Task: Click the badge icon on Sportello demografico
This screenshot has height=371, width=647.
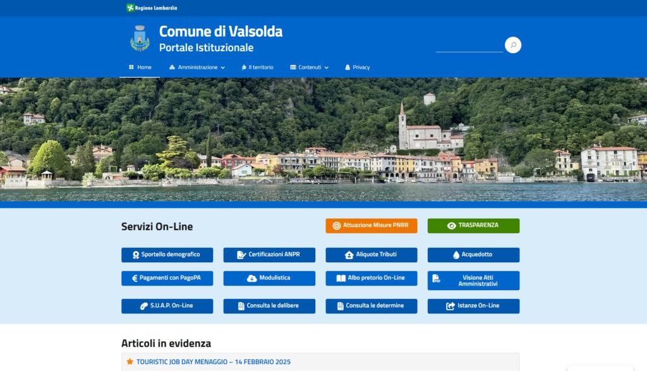Action: coord(136,255)
